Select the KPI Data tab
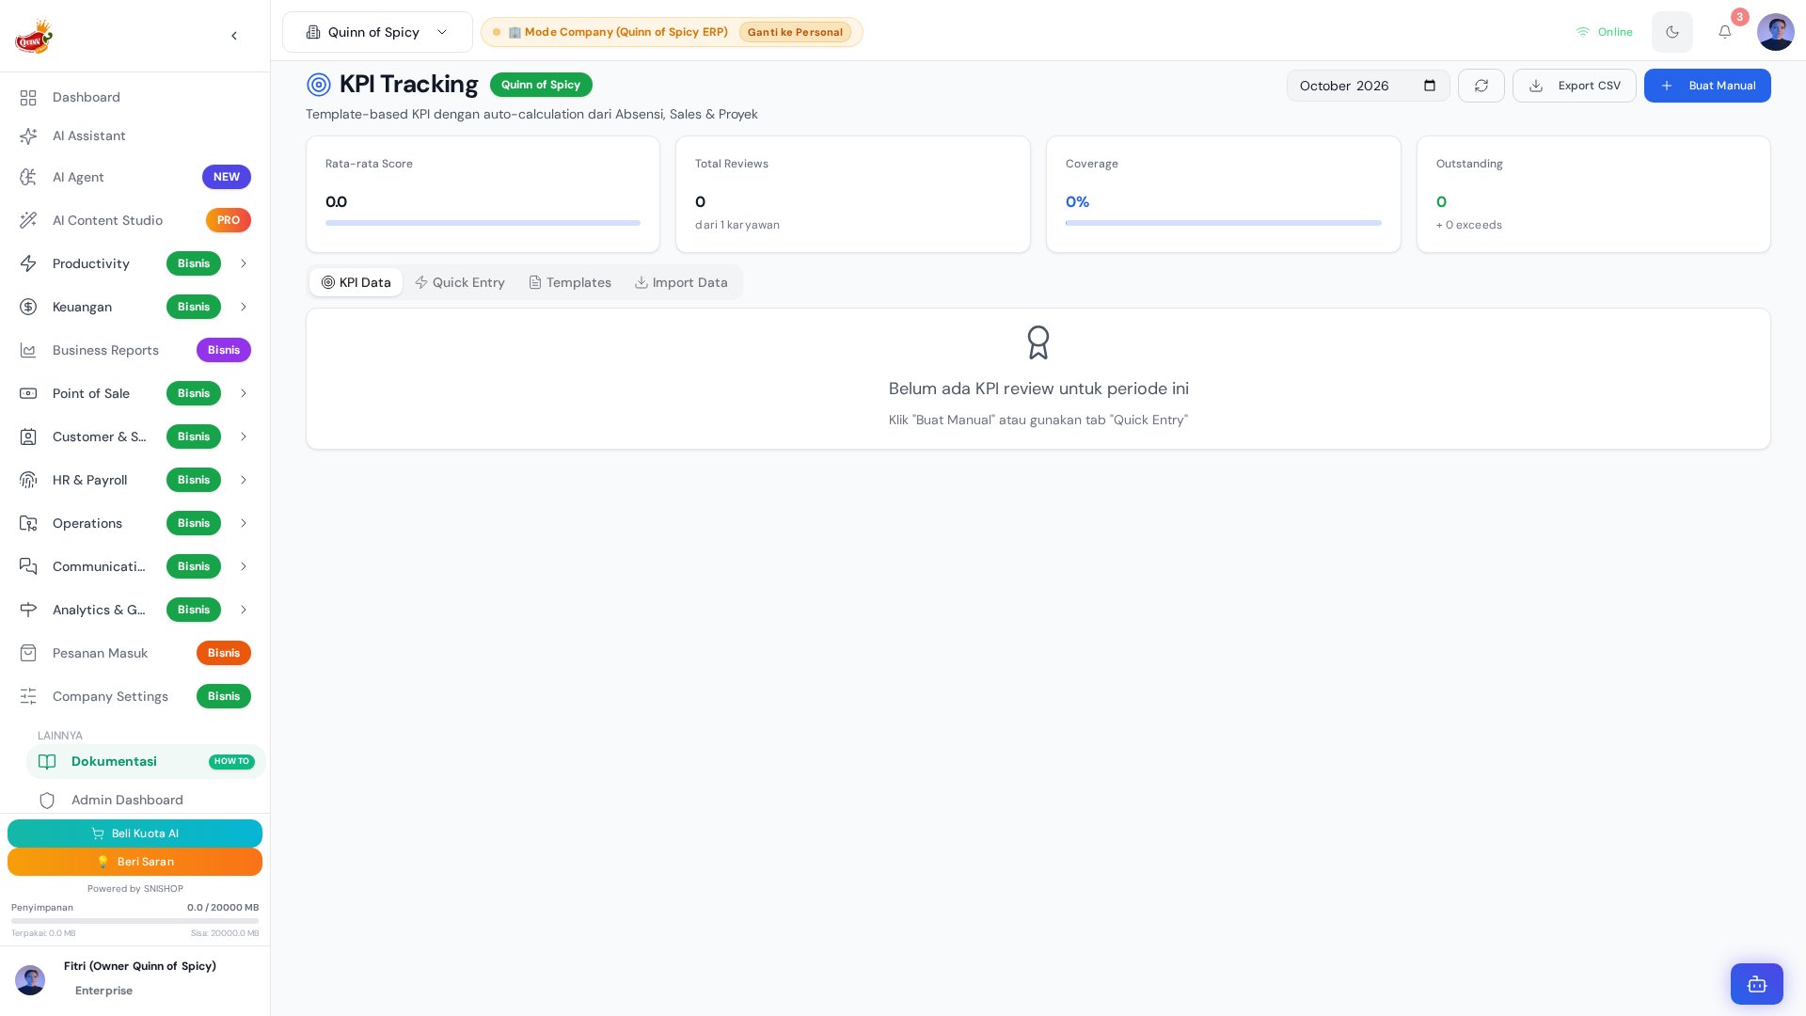This screenshot has height=1016, width=1806. click(356, 282)
